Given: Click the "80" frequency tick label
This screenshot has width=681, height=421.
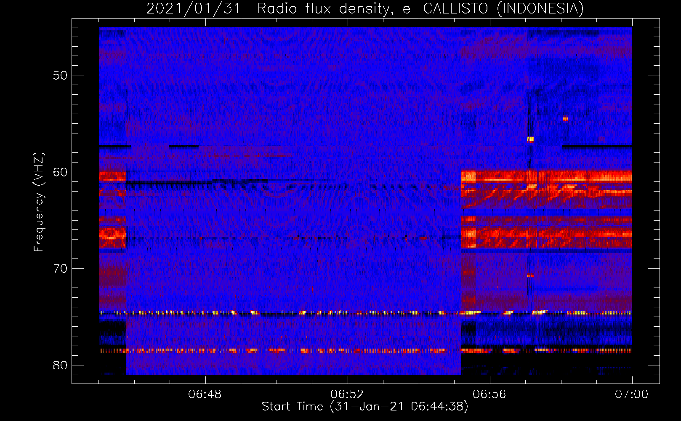Looking at the screenshot, I should (60, 365).
